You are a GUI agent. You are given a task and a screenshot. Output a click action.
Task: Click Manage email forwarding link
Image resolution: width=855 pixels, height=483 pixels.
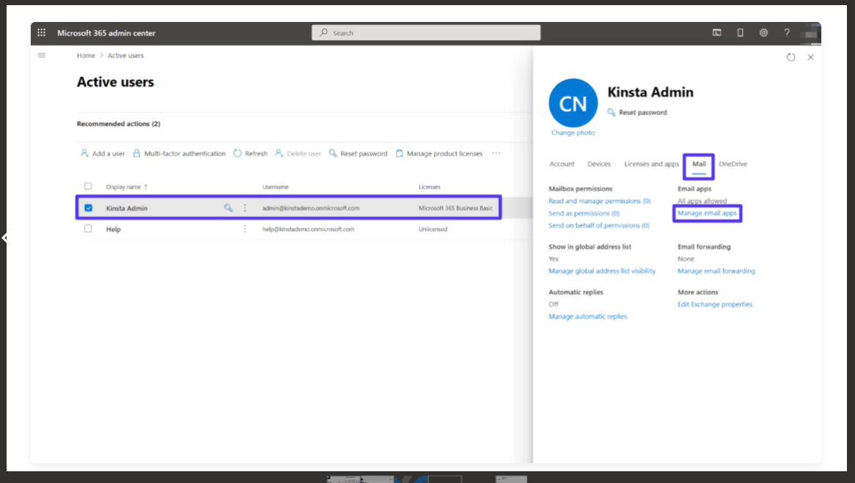click(716, 271)
